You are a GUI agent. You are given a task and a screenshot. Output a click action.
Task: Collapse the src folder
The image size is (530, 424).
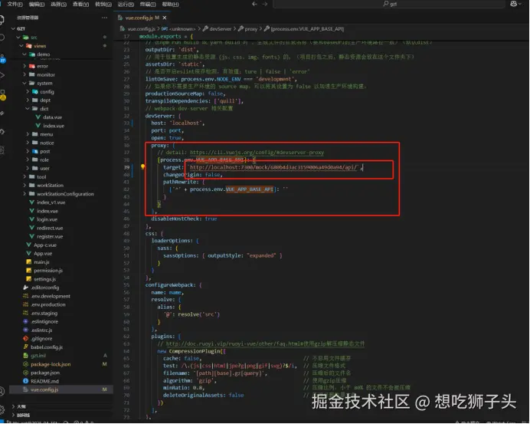click(18, 38)
